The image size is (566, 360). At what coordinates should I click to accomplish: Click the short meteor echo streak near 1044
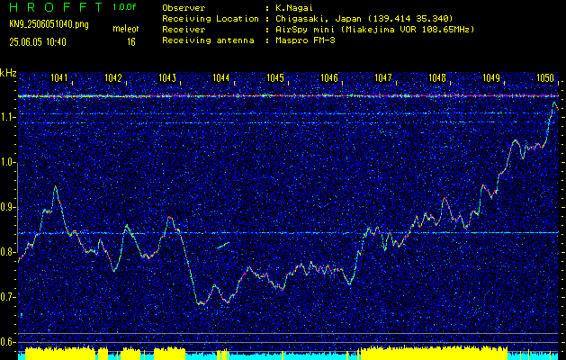click(x=223, y=245)
